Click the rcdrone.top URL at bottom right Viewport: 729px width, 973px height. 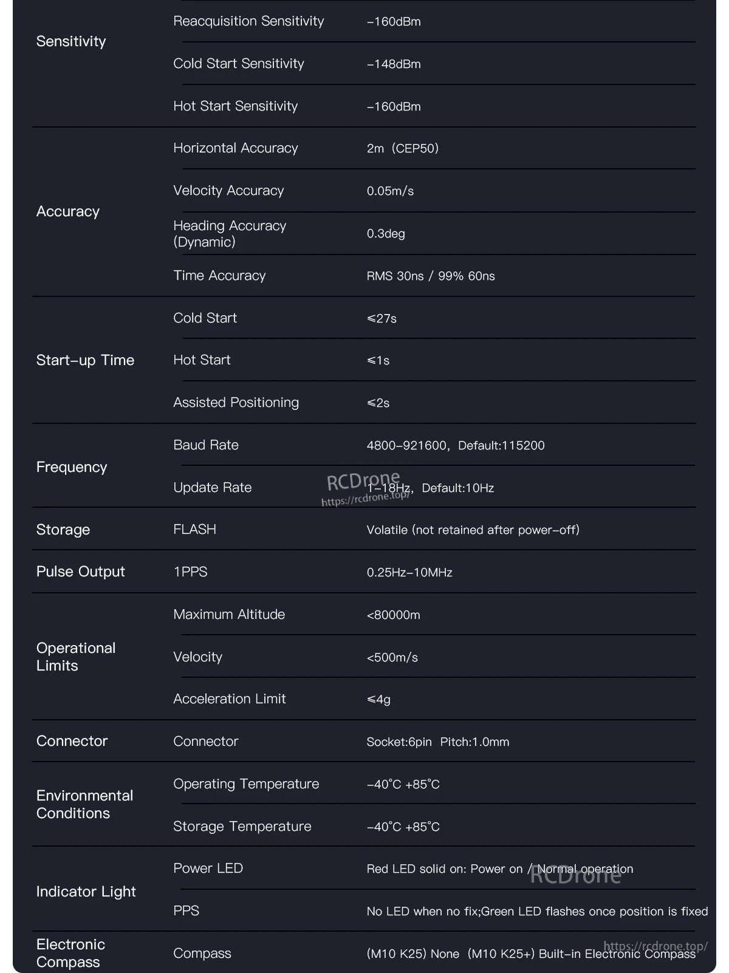655,946
